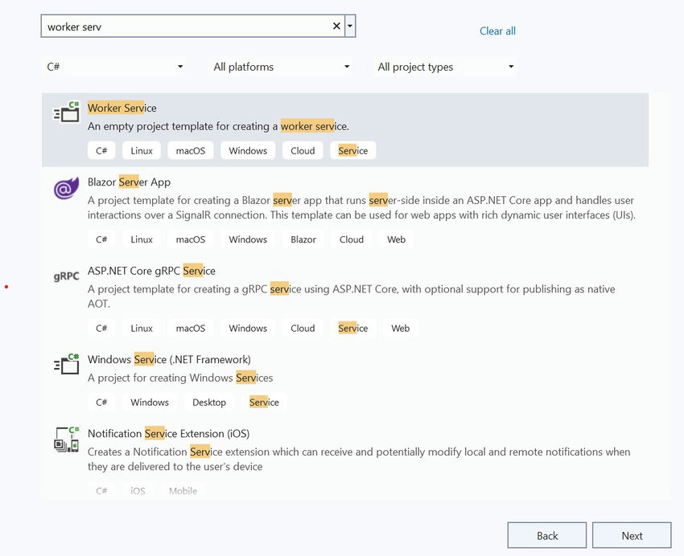Open the All platforms dropdown
The width and height of the screenshot is (684, 556).
(x=280, y=67)
